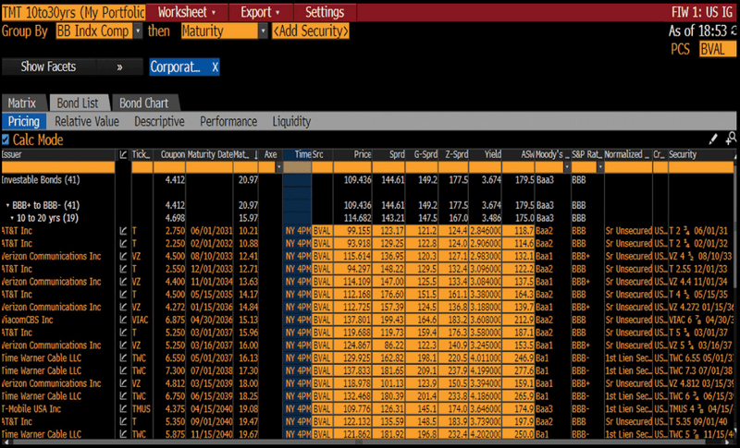Select the Relative Value sub-tab
740x448 pixels.
tap(87, 122)
